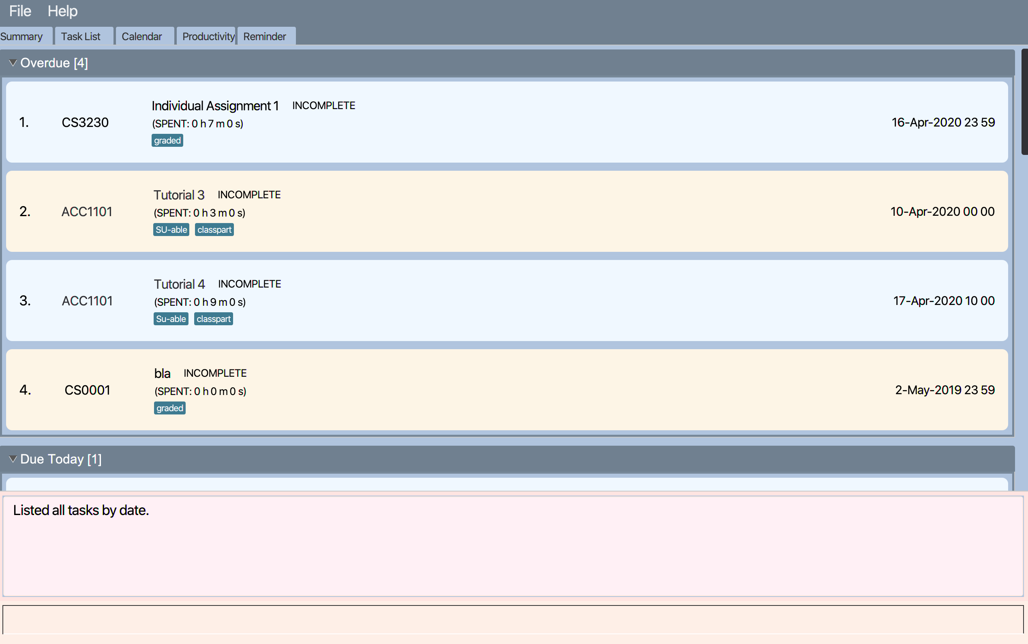Open the Help menu

(62, 11)
